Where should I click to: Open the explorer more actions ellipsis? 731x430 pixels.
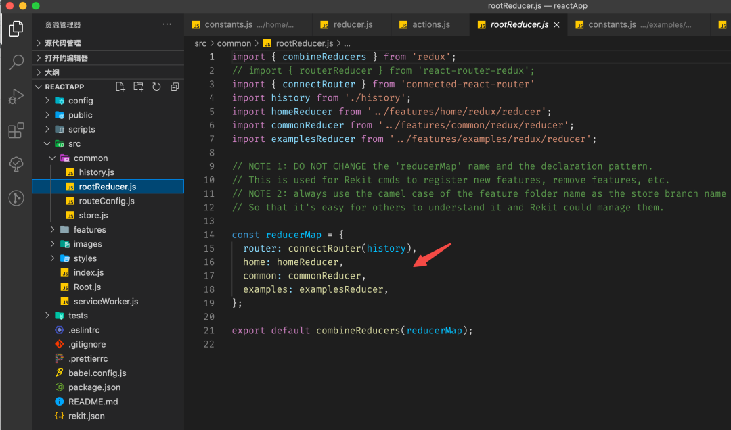coord(167,24)
